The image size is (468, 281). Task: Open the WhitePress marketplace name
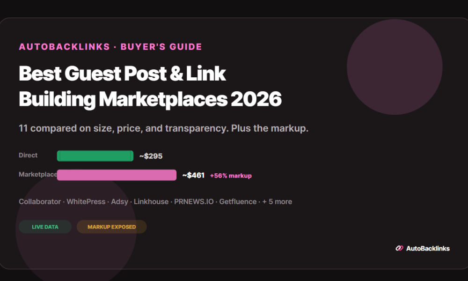pos(86,201)
